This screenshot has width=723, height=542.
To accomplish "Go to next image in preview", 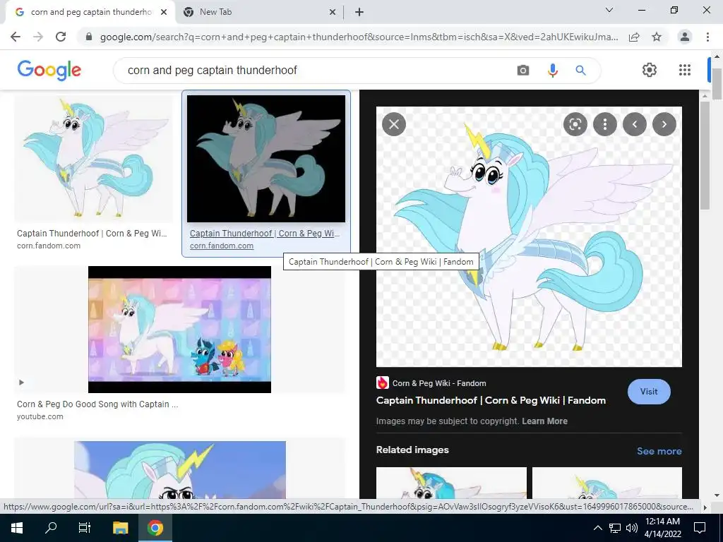I will (664, 124).
